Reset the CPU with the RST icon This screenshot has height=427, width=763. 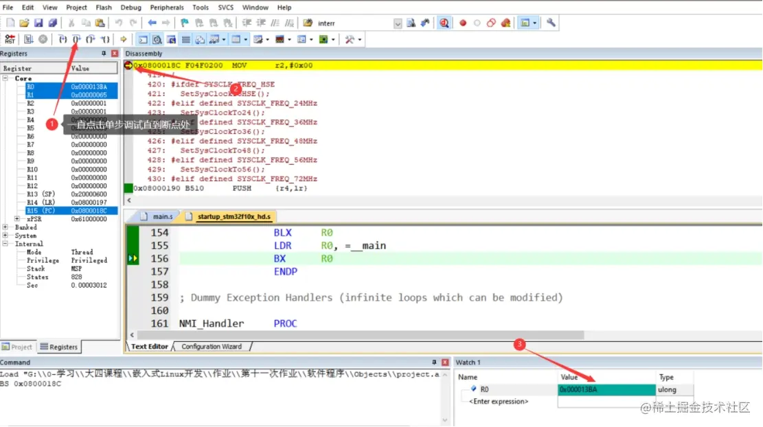[x=10, y=39]
